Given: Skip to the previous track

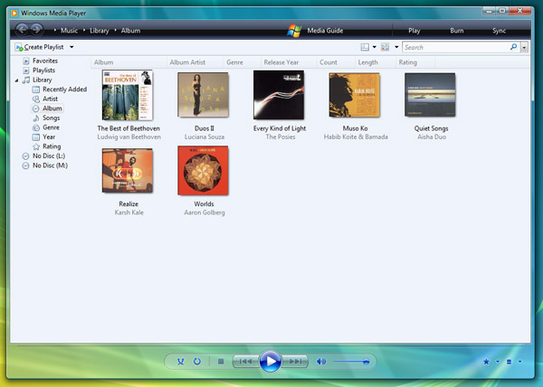Looking at the screenshot, I should pos(244,362).
